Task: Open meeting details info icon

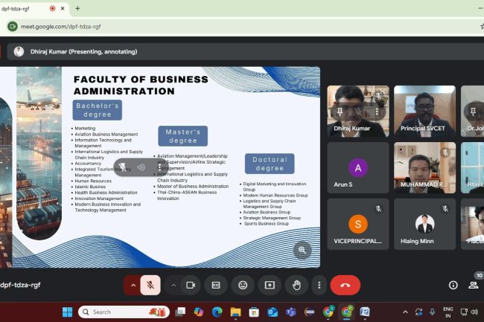Action: pyautogui.click(x=453, y=285)
